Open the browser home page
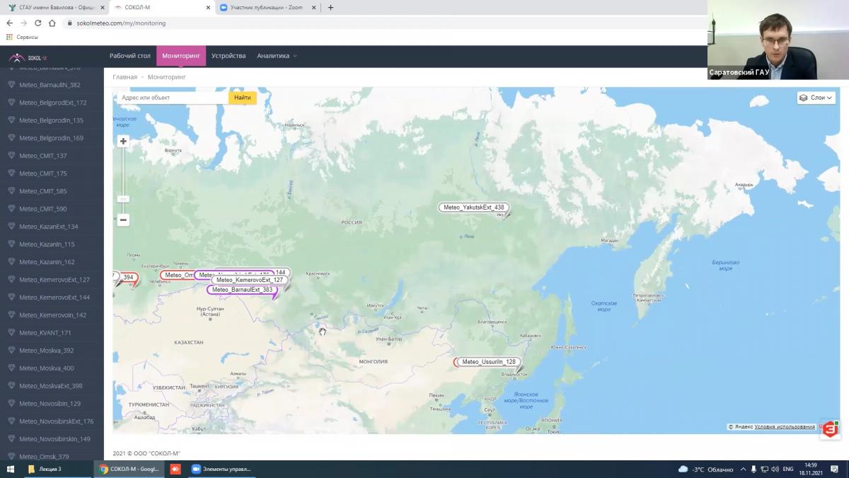The height and width of the screenshot is (478, 849). [52, 23]
